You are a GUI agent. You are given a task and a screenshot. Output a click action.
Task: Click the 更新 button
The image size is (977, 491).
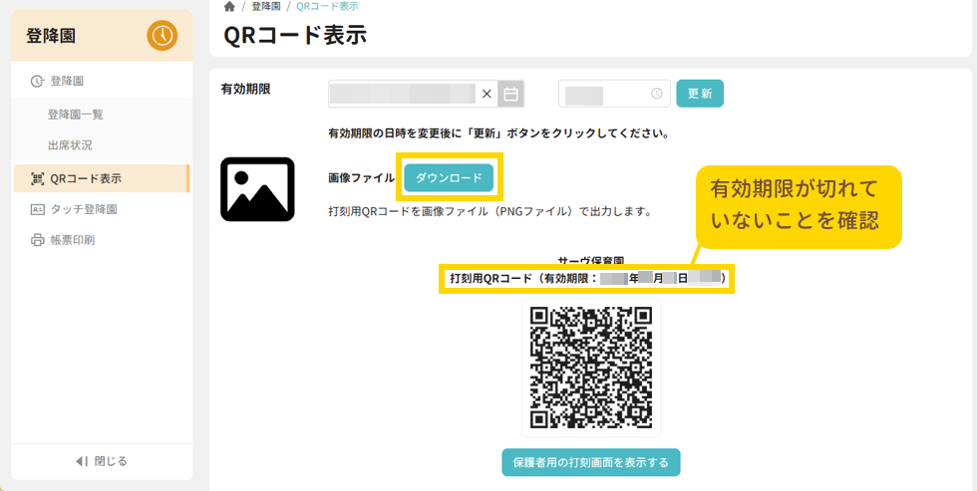pos(700,94)
